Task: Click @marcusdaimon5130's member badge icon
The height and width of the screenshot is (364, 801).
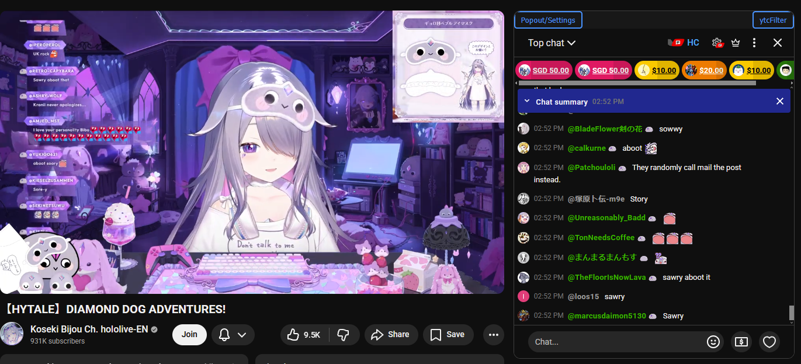Action: coord(653,316)
